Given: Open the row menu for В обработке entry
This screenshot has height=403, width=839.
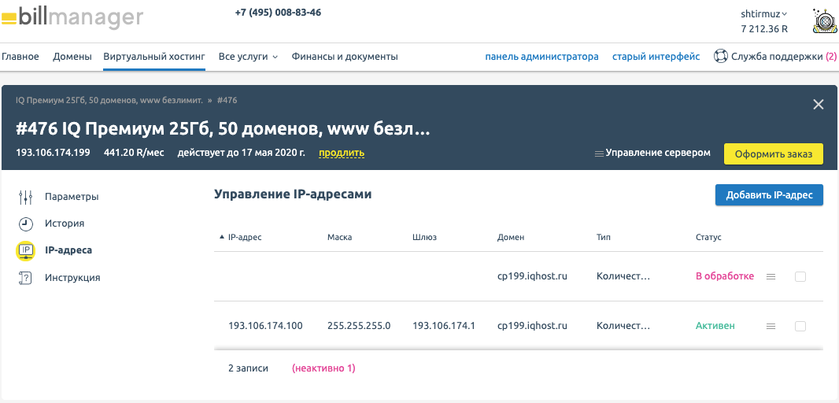Looking at the screenshot, I should pyautogui.click(x=771, y=276).
